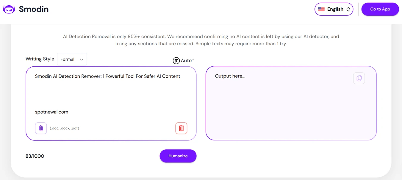Click the chevron in the Formal dropdown
The height and width of the screenshot is (180, 402).
[82, 60]
